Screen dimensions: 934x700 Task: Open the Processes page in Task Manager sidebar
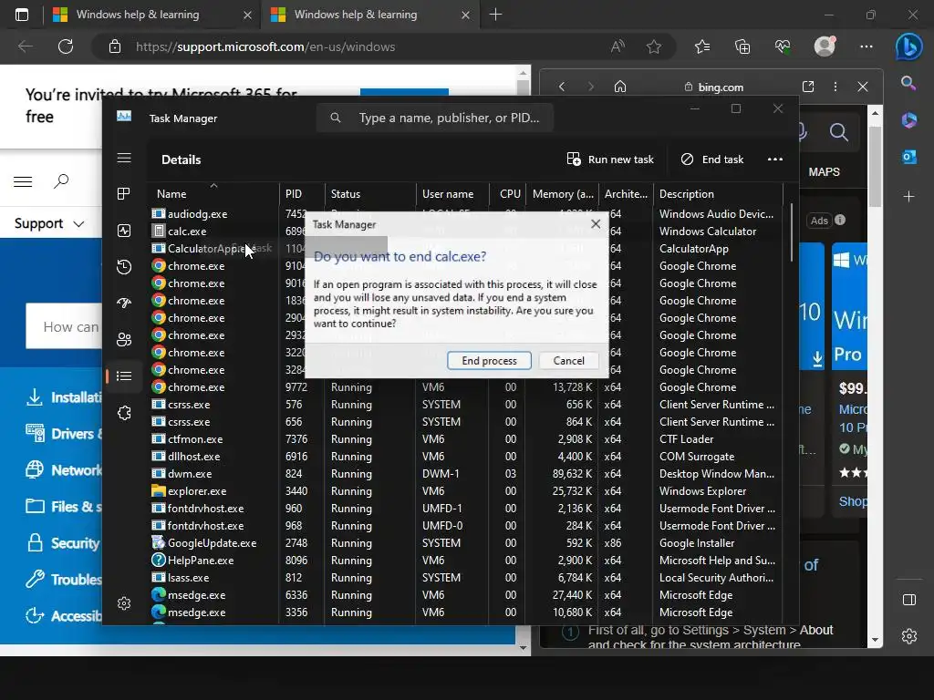[x=124, y=193]
